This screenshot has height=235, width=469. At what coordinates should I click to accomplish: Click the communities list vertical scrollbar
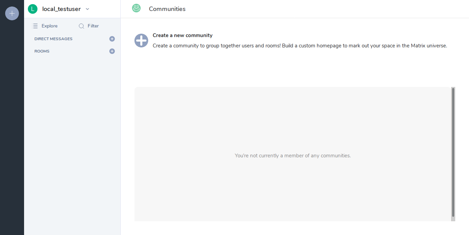(x=453, y=151)
